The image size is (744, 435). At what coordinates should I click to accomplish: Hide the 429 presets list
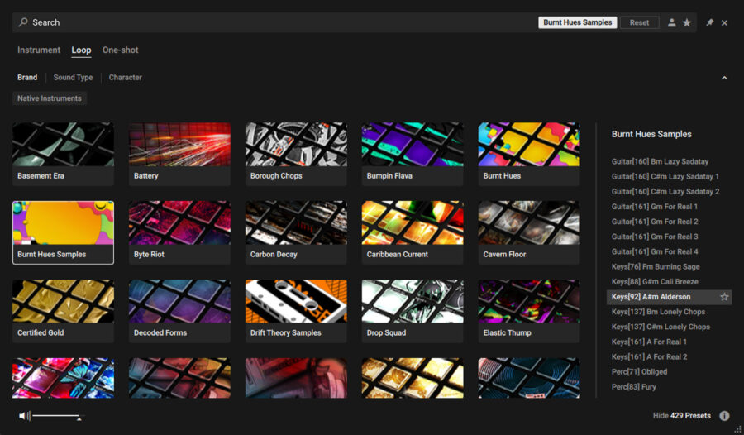pyautogui.click(x=681, y=416)
